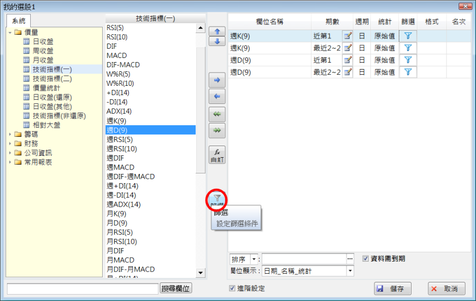
Task: Click the 搜尋欄位 button
Action: pos(176,288)
